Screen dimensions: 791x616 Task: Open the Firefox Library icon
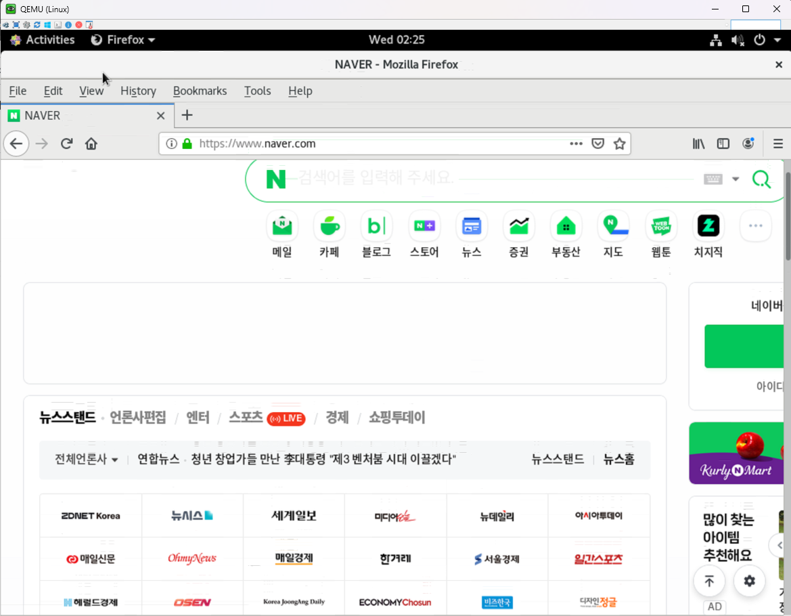(x=699, y=144)
